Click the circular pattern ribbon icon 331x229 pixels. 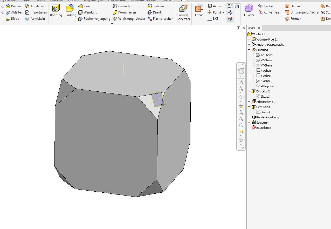coord(230,12)
